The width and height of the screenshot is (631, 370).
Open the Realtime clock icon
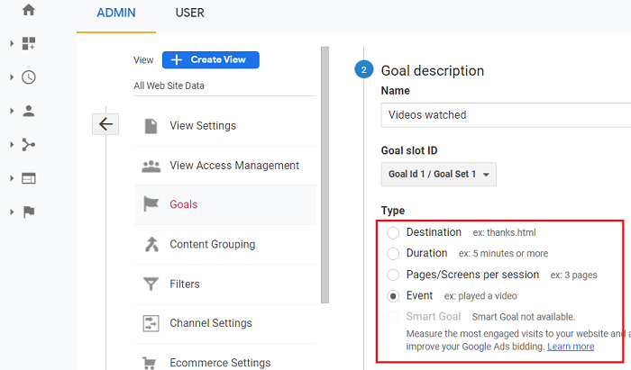click(29, 77)
